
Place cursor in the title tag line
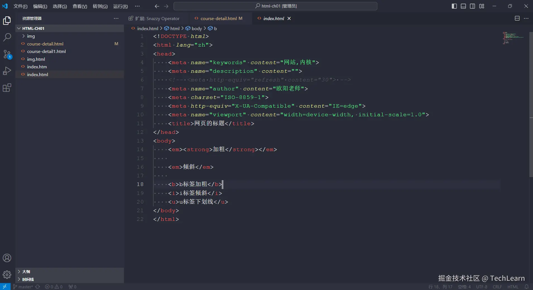pyautogui.click(x=211, y=123)
